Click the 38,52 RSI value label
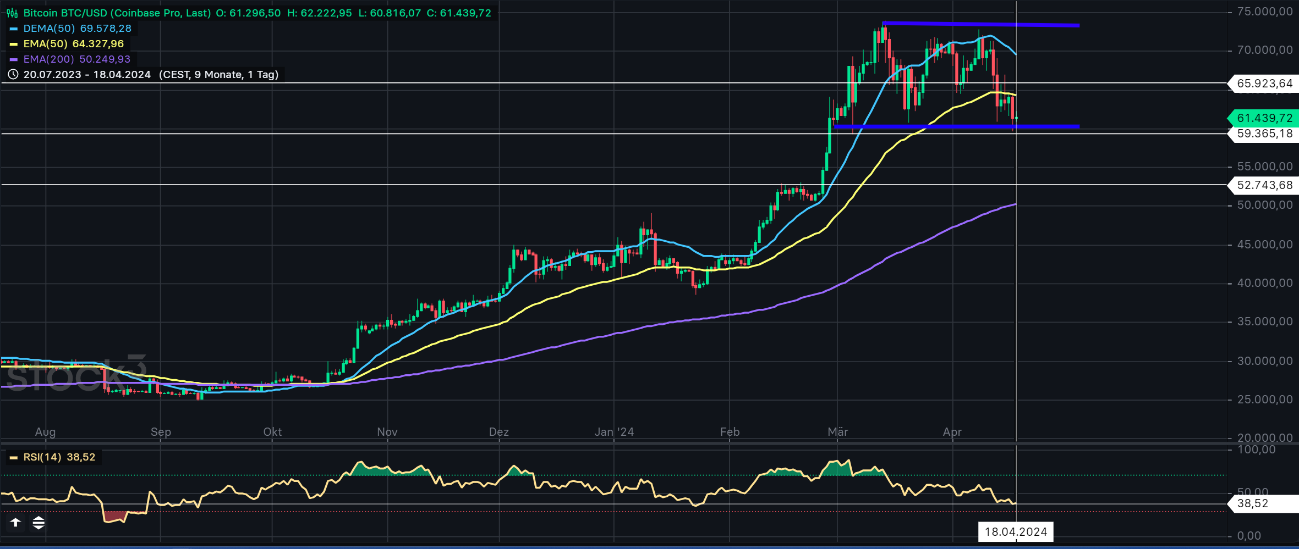Viewport: 1299px width, 549px height. coord(1253,503)
